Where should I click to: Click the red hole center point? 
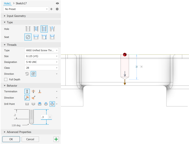point(125,54)
